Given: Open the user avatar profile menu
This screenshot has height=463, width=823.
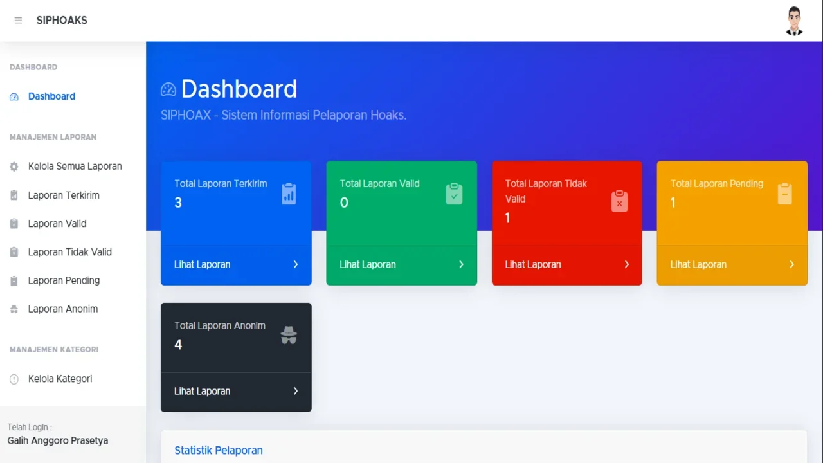Looking at the screenshot, I should (x=794, y=21).
